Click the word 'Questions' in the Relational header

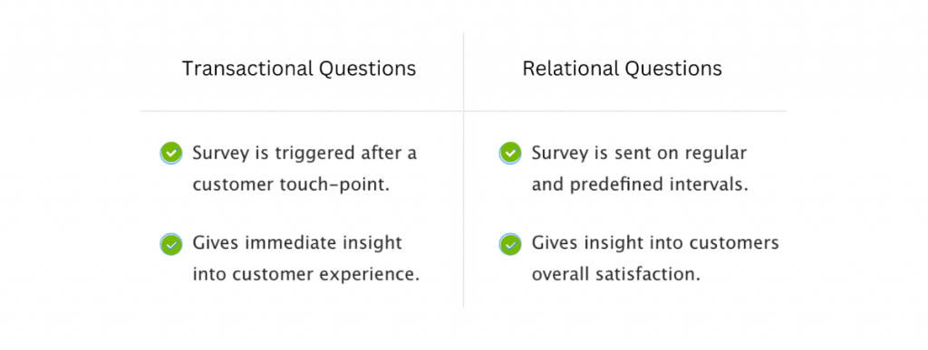coord(673,69)
